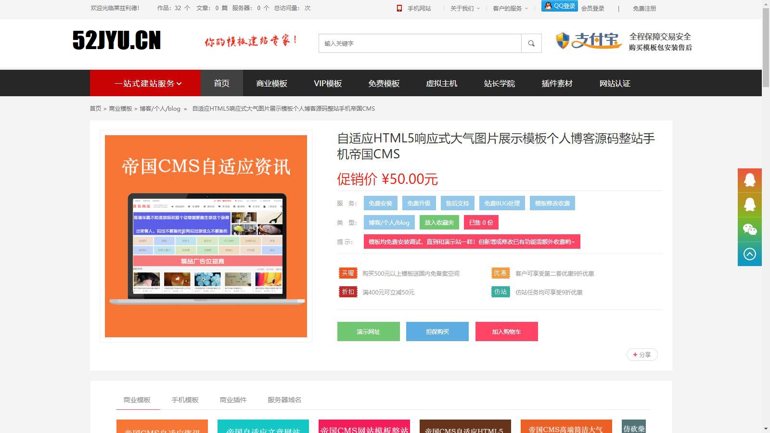Click the back-to-top arrow icon
This screenshot has width=770, height=433.
(749, 254)
